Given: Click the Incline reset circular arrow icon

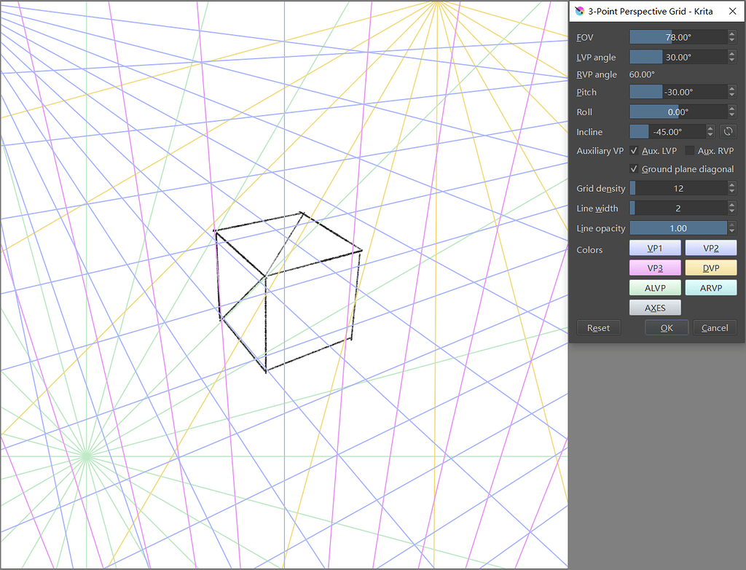Looking at the screenshot, I should tap(728, 131).
